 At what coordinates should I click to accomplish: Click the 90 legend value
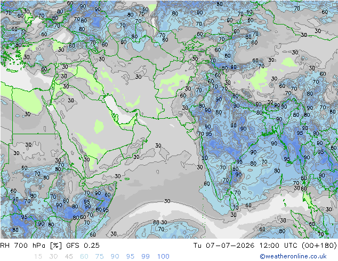point(115,257)
